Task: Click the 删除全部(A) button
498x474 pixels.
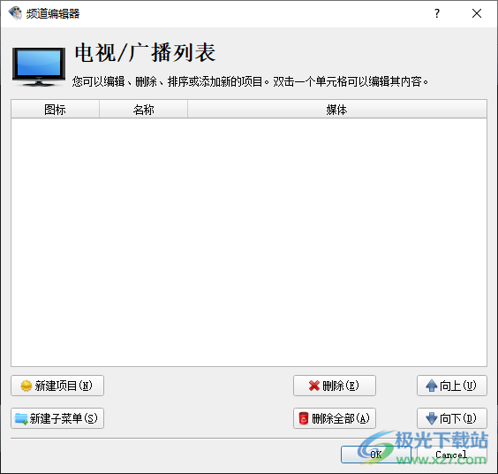Action: click(335, 418)
